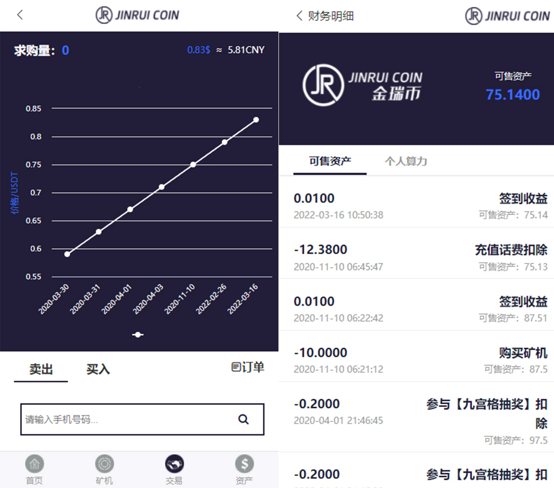Click the 75.1400 balance value
554x488 pixels.
tap(513, 95)
